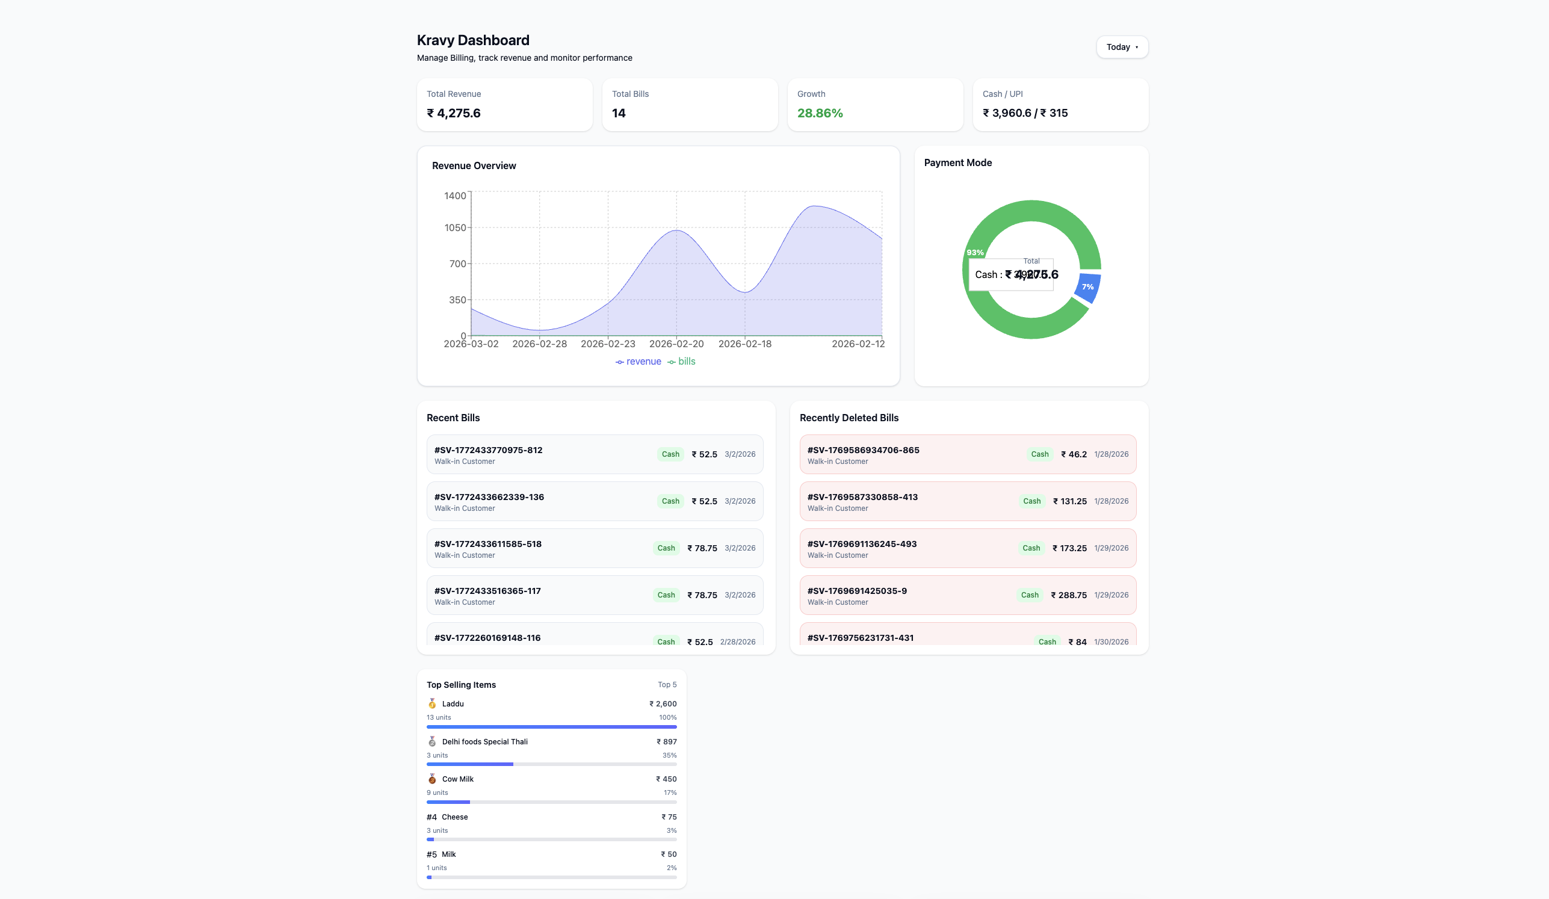Click the revenue legend marker icon
1549x899 pixels.
point(620,362)
